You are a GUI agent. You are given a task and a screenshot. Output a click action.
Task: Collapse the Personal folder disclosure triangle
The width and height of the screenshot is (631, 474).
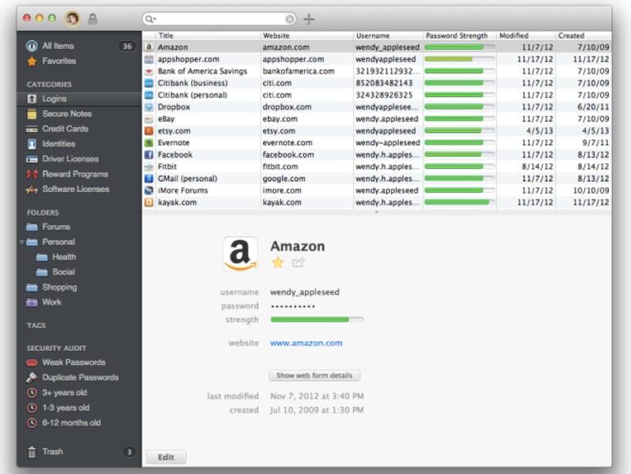pos(22,242)
